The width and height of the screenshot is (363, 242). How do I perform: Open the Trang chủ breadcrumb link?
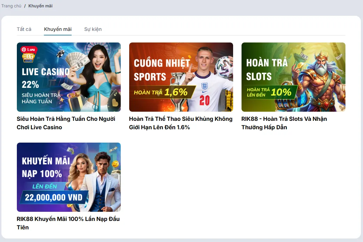coord(11,6)
